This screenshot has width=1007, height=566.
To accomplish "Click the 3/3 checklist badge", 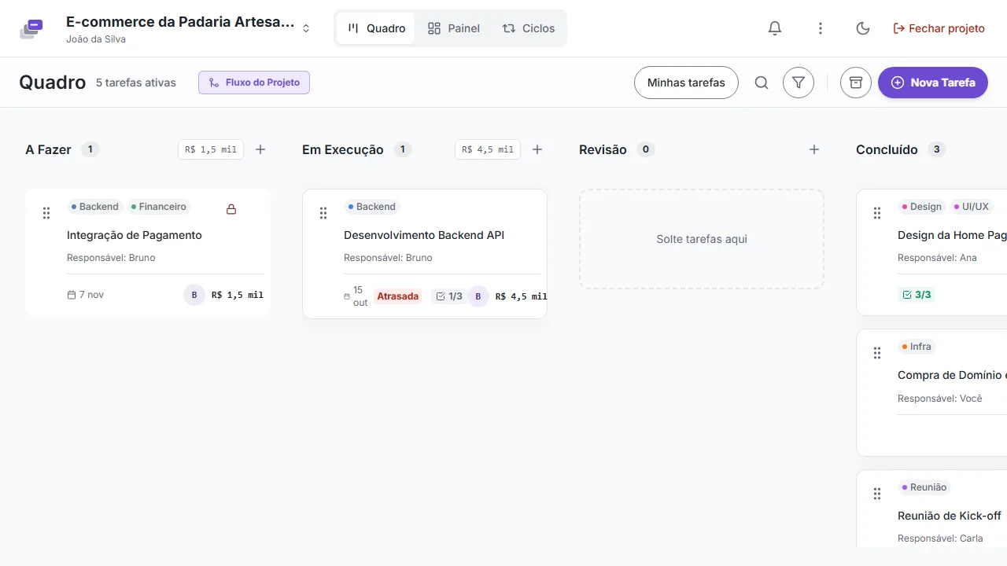I will [x=917, y=295].
